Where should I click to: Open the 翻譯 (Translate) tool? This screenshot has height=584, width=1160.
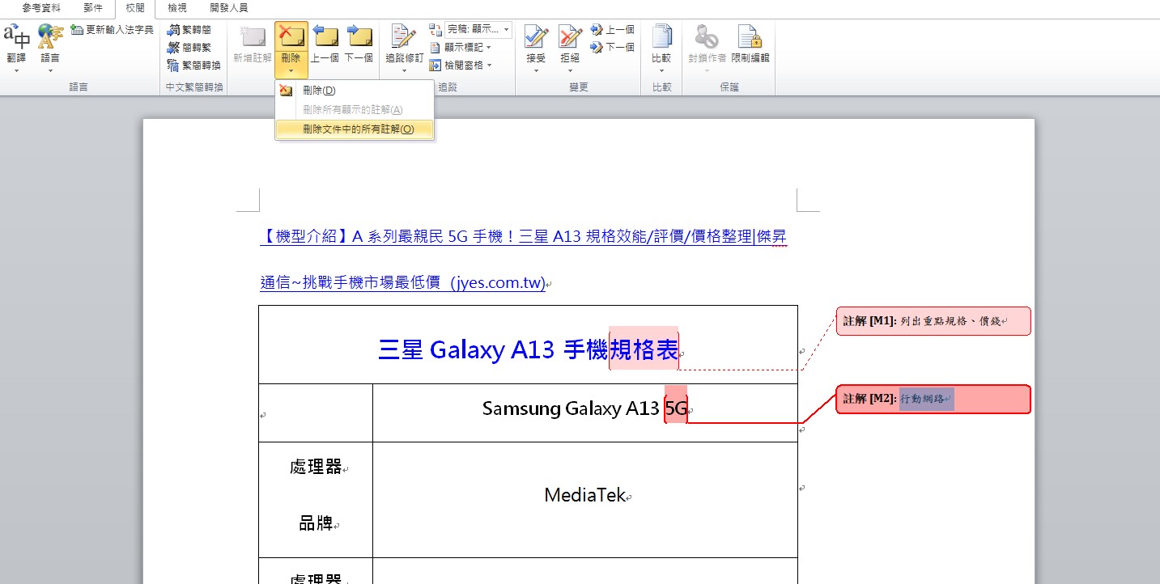pyautogui.click(x=16, y=42)
